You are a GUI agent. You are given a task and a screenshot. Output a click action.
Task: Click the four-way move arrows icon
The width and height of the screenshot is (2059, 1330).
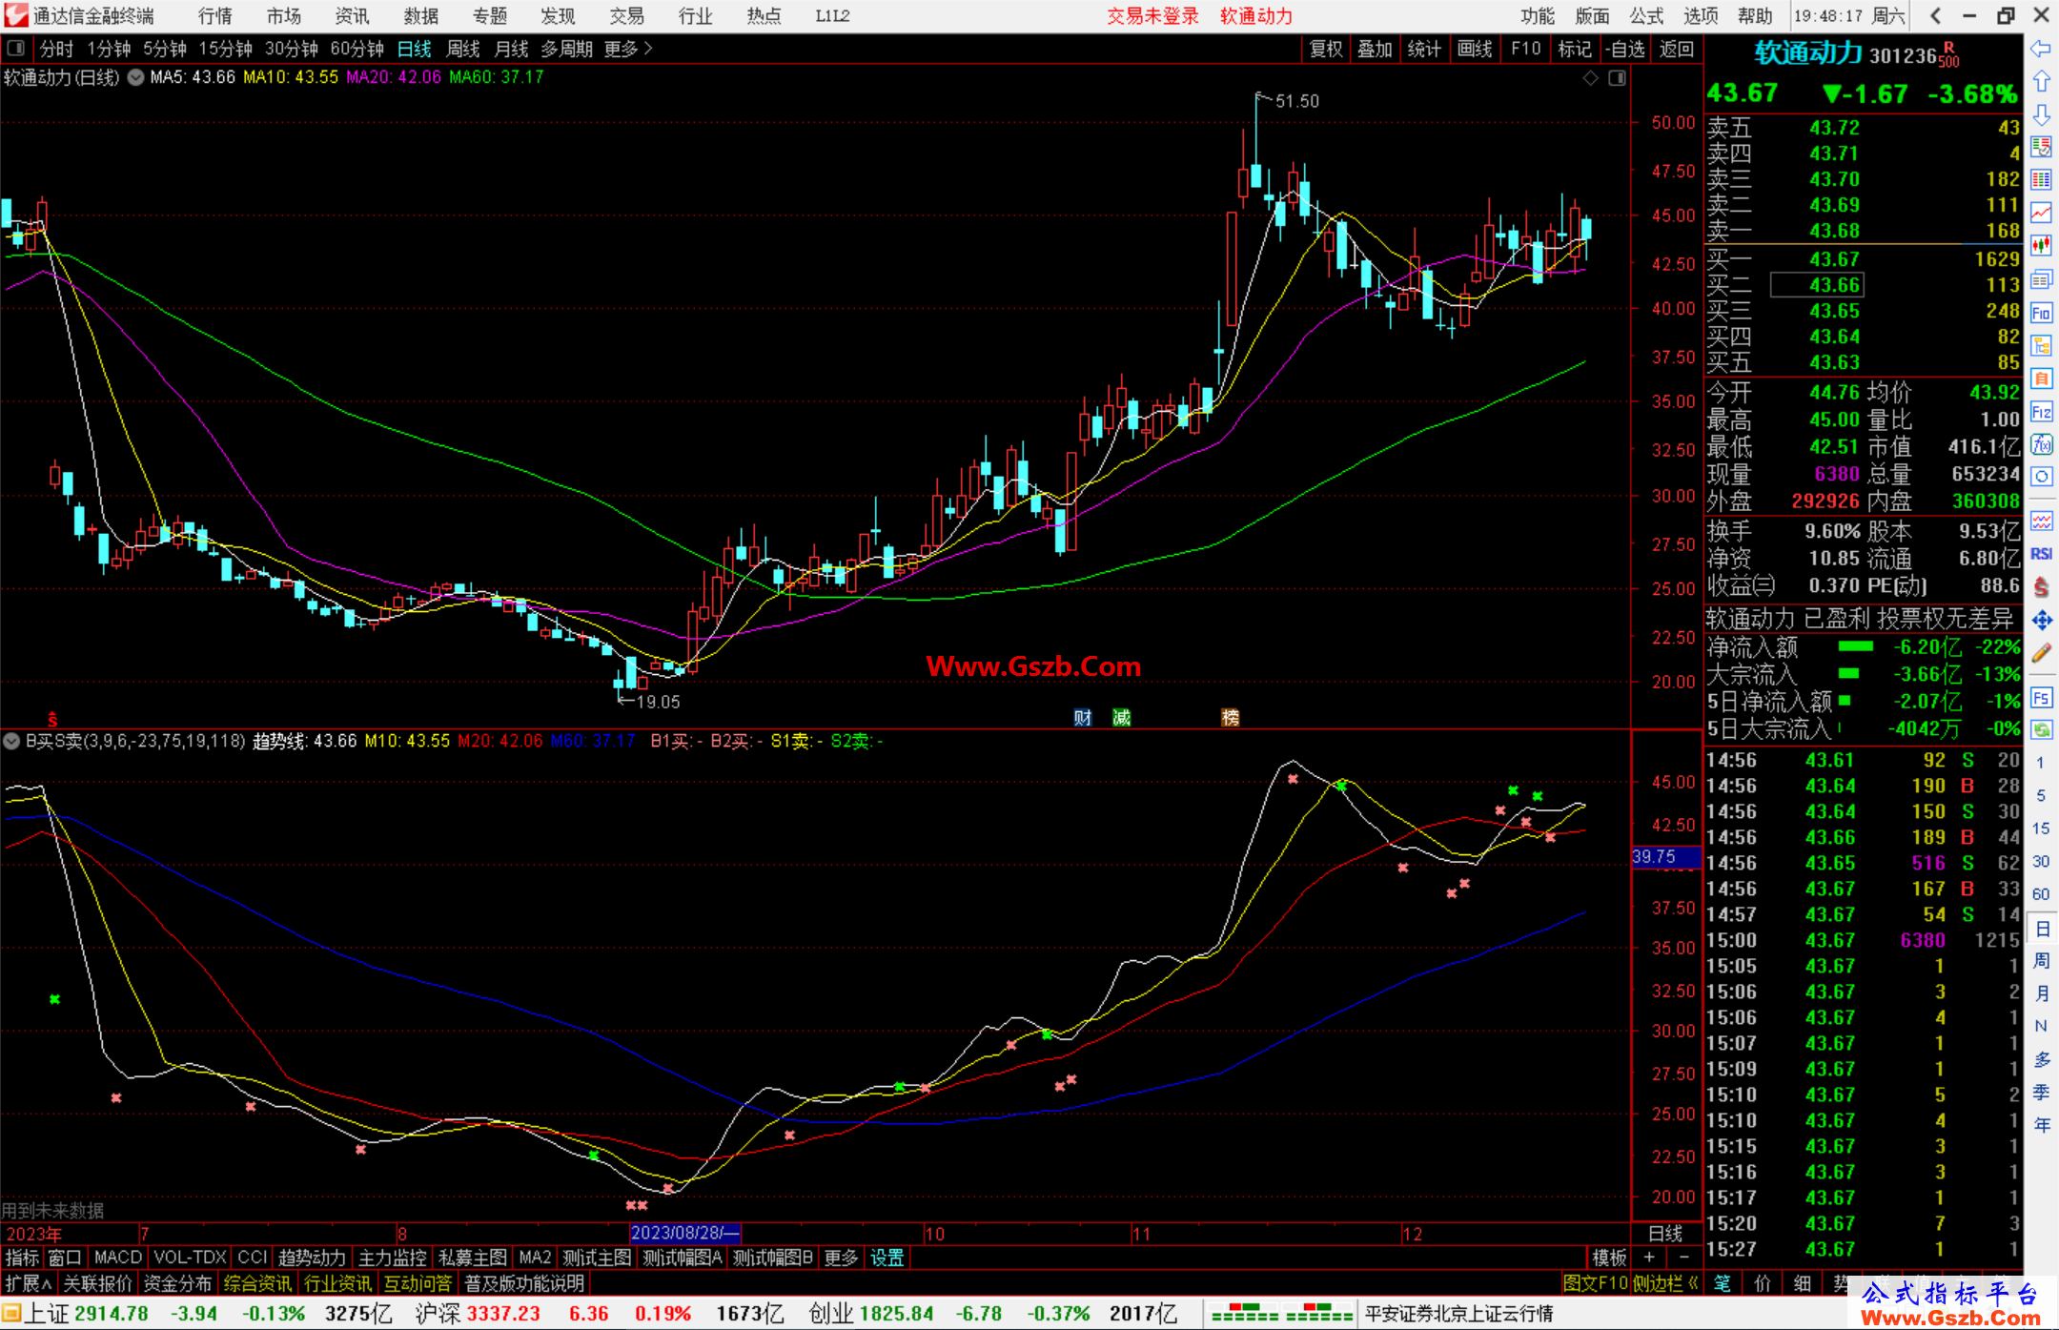click(2041, 620)
